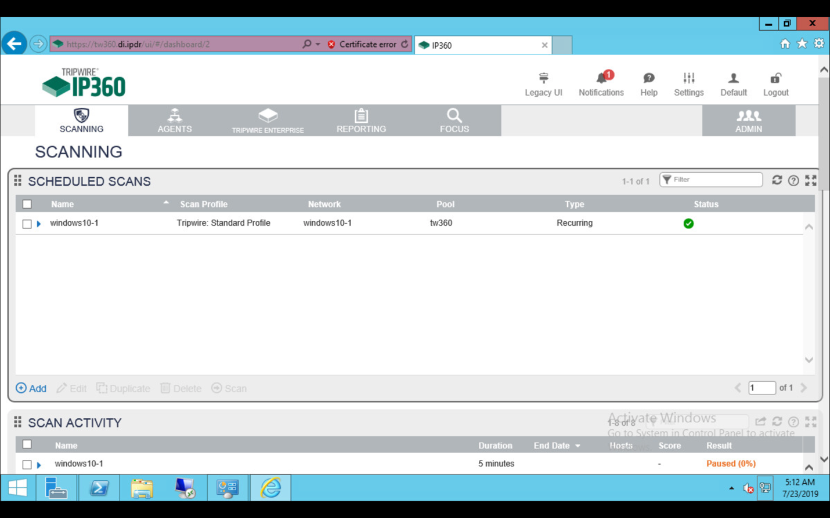
Task: Check the windows10-1 scheduled scan row
Action: pos(27,224)
